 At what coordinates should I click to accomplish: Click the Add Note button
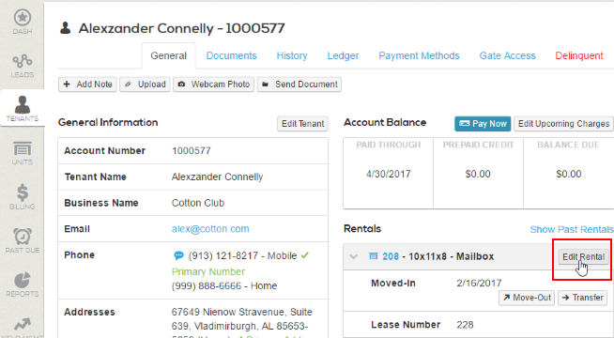click(x=87, y=84)
